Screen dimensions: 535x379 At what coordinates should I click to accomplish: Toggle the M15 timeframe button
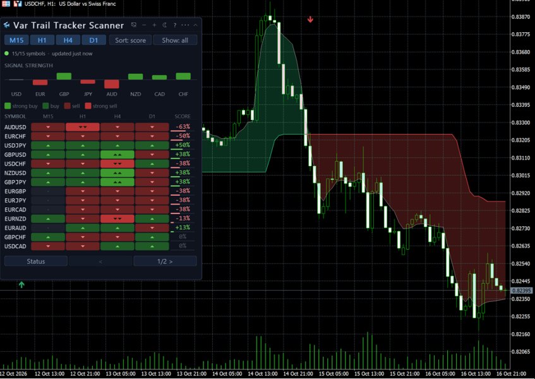[16, 40]
